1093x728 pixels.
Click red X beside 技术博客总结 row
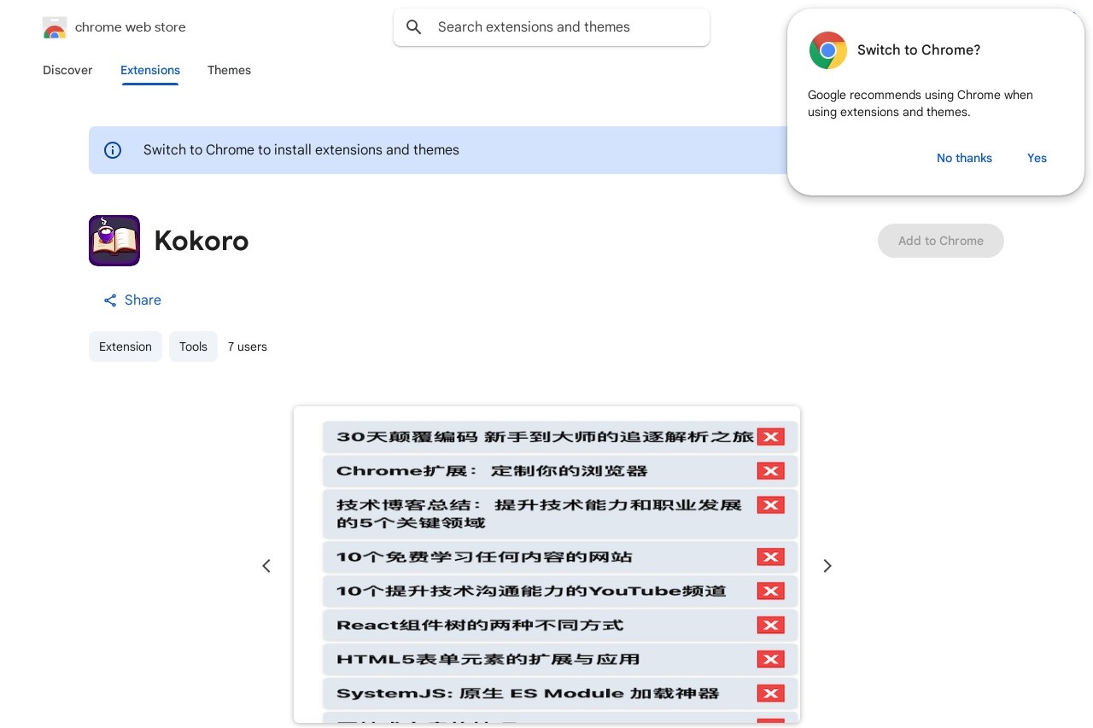[770, 505]
